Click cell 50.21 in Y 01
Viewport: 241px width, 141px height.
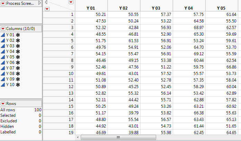coord(91,15)
